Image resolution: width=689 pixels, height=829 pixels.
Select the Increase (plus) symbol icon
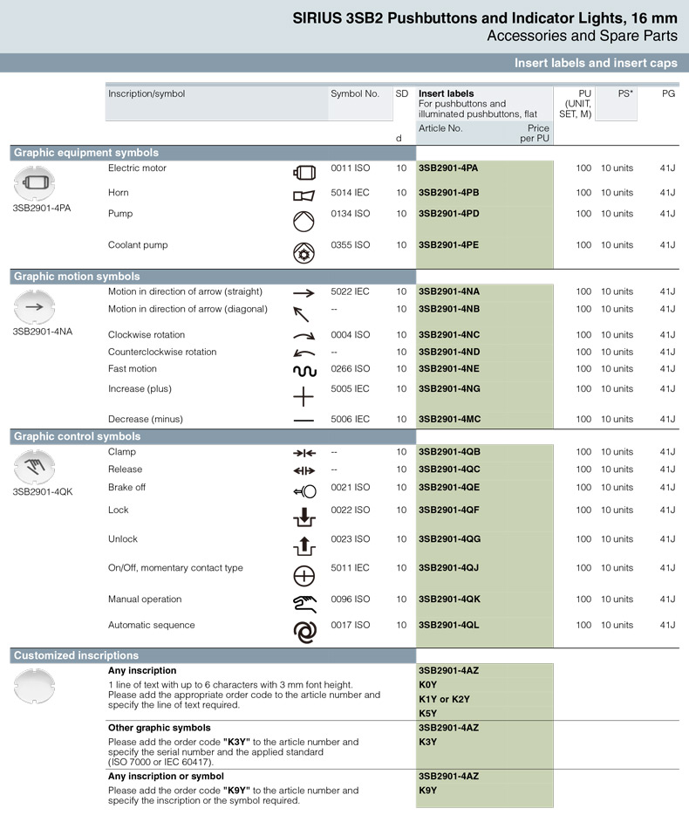(303, 397)
